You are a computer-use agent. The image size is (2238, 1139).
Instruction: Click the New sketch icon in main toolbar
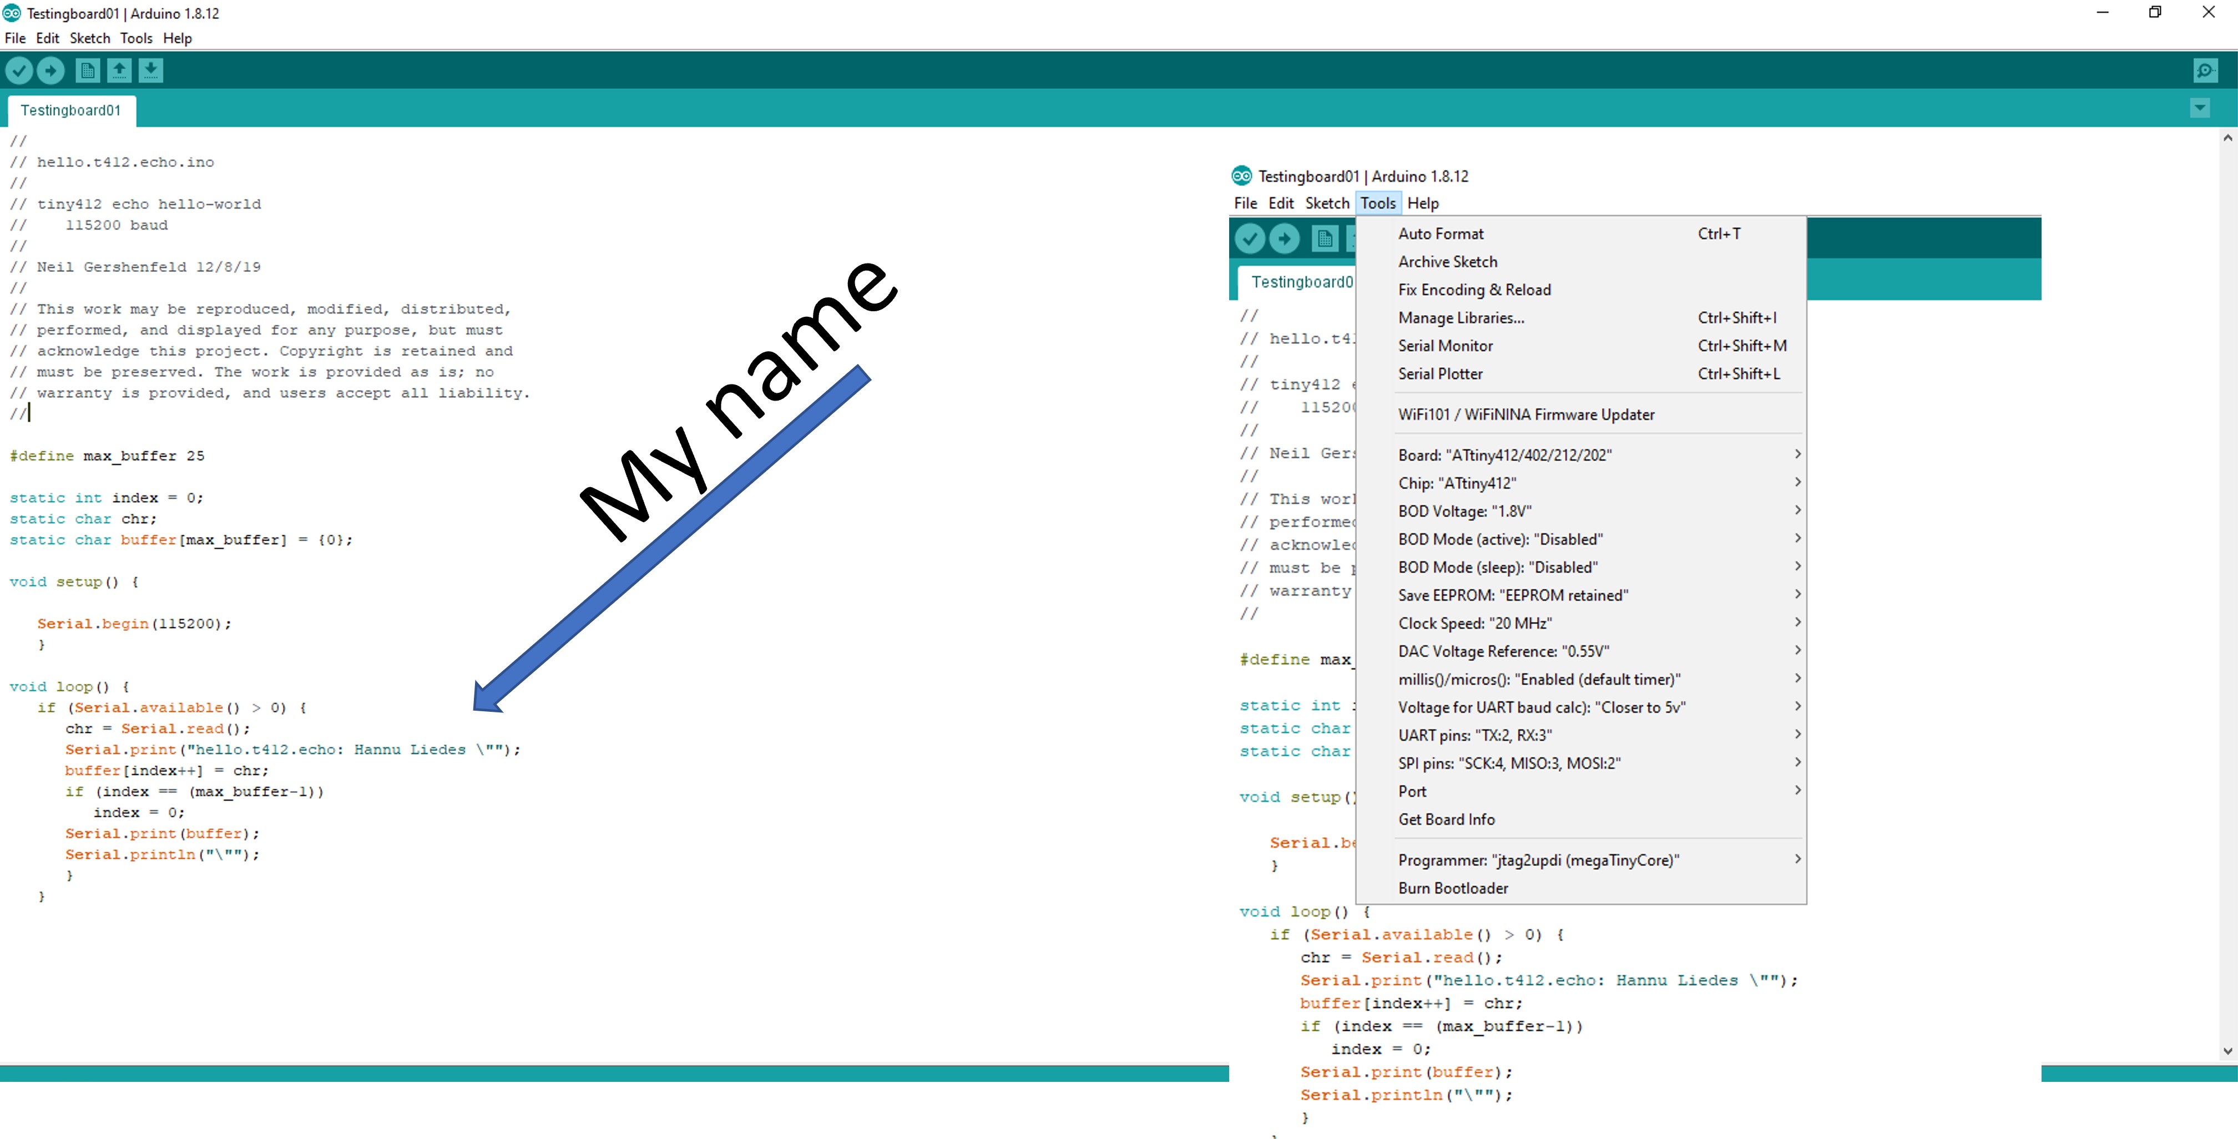(87, 70)
